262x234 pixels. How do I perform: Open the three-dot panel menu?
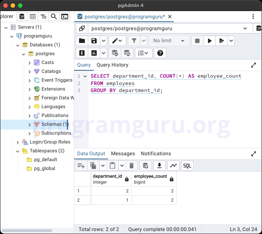253,17
